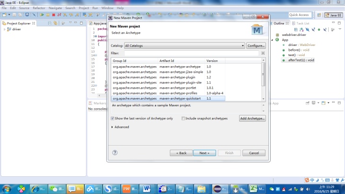
Task: Open the Navigate menu
Action: click(55, 8)
